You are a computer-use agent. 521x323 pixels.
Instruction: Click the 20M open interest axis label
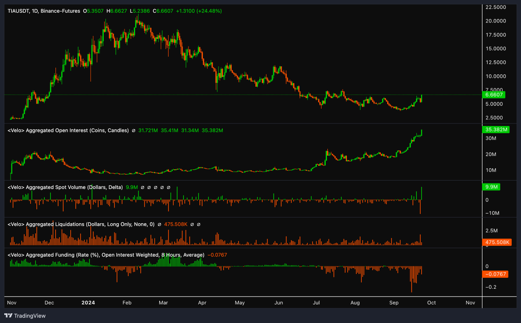(491, 154)
